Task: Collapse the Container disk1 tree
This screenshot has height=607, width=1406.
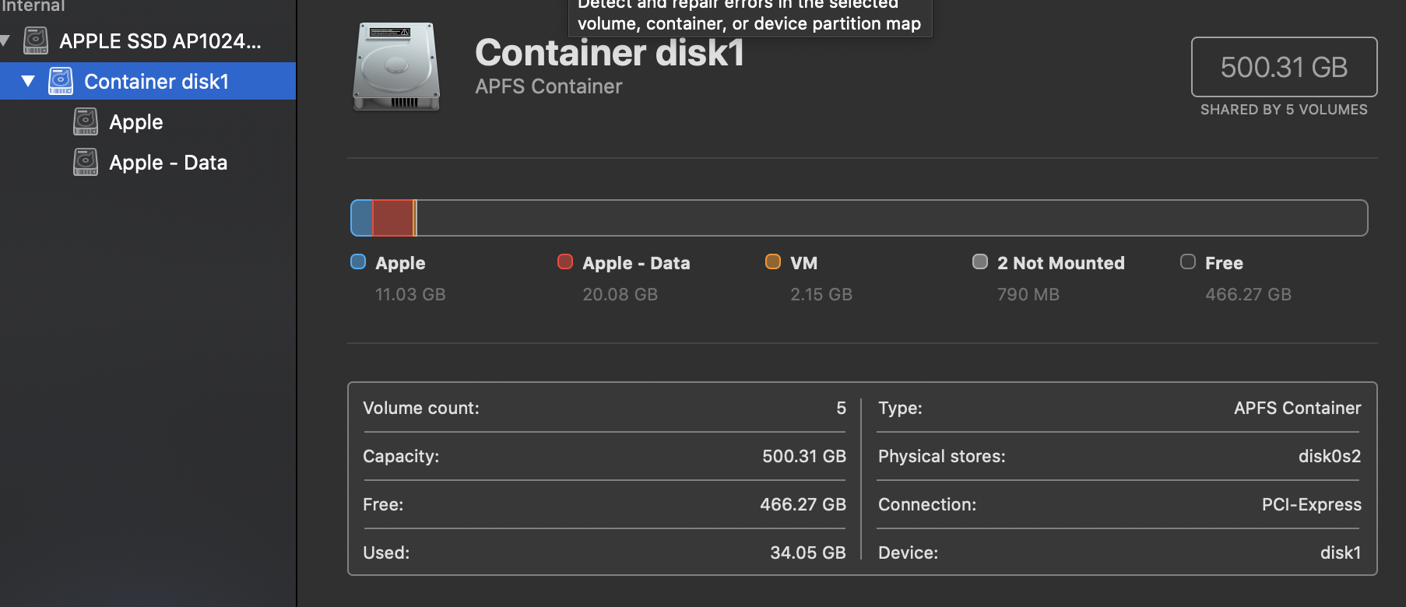Action: pyautogui.click(x=28, y=81)
